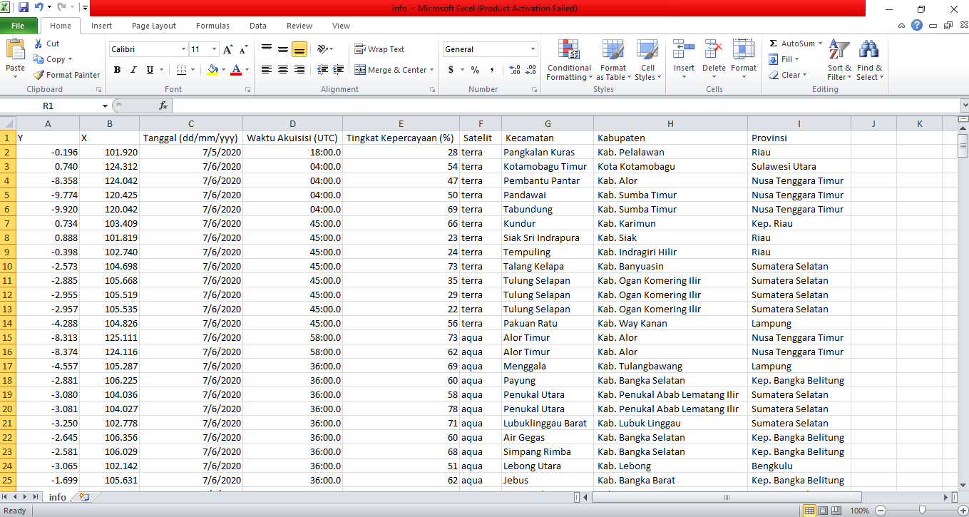The width and height of the screenshot is (969, 517).
Task: Switch to the Data tab
Action: point(258,26)
